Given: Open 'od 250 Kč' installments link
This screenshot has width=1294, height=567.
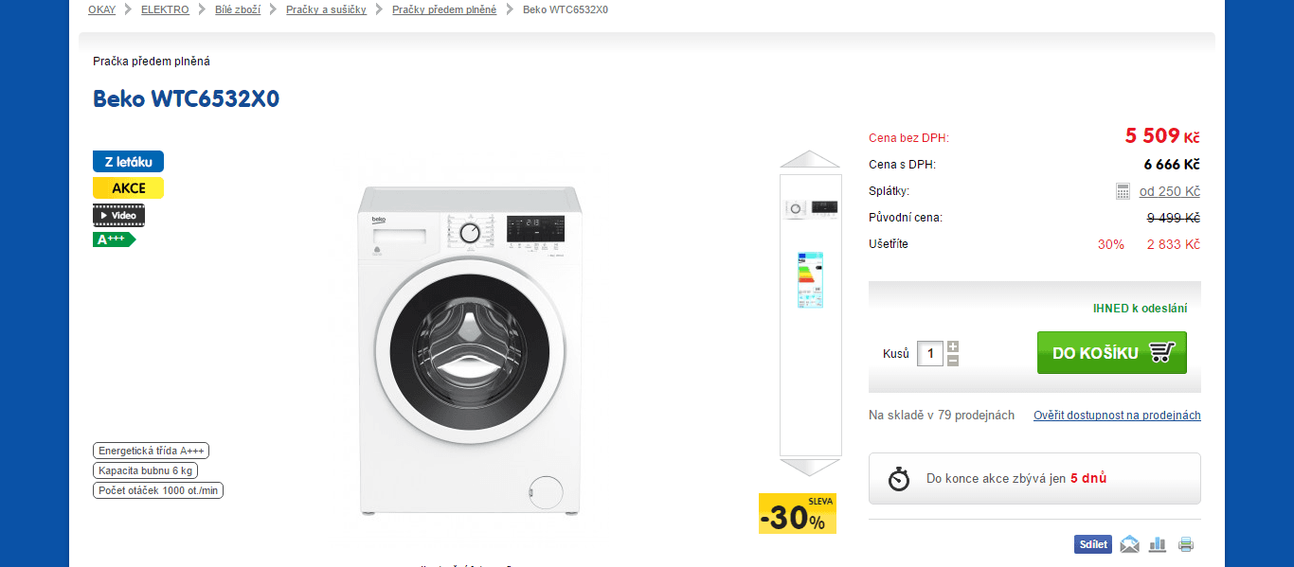Looking at the screenshot, I should coord(1170,191).
